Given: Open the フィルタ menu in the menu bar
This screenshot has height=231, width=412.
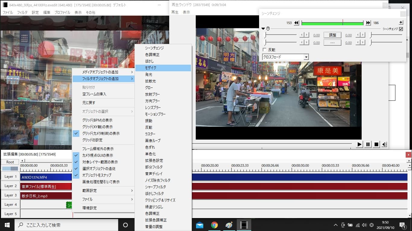Looking at the screenshot, I should pyautogui.click(x=22, y=13).
